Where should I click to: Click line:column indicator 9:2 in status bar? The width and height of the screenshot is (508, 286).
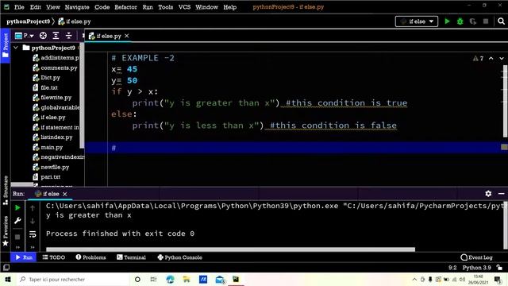452,268
